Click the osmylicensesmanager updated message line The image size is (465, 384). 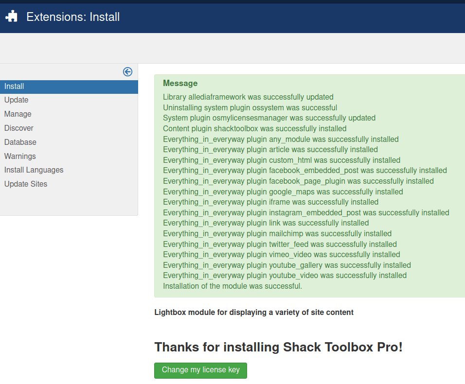click(269, 118)
